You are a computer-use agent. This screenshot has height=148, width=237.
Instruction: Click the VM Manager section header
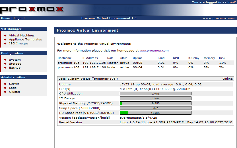click(x=24, y=29)
